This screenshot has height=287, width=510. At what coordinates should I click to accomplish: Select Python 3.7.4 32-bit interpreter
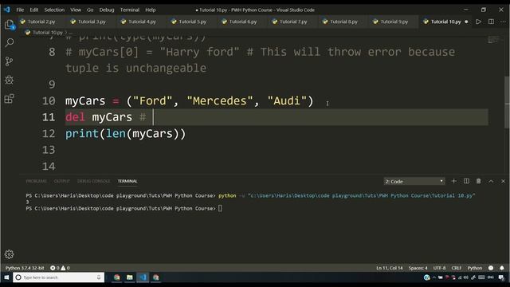pos(25,268)
